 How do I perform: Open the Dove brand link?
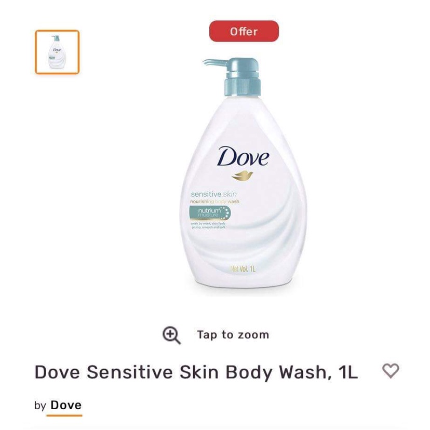pyautogui.click(x=66, y=405)
